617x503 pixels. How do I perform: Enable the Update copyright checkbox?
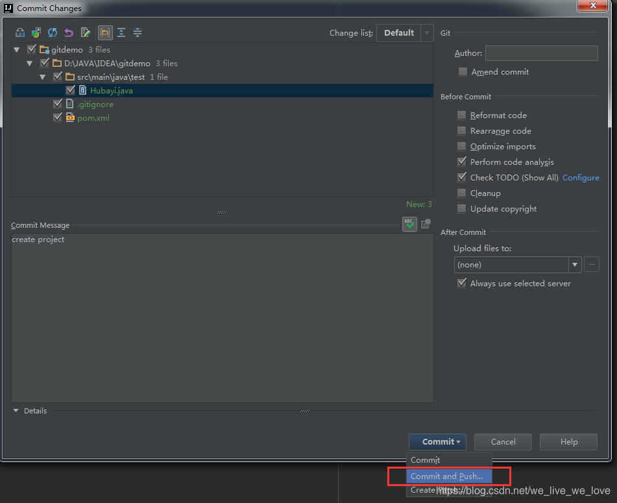[x=461, y=208]
